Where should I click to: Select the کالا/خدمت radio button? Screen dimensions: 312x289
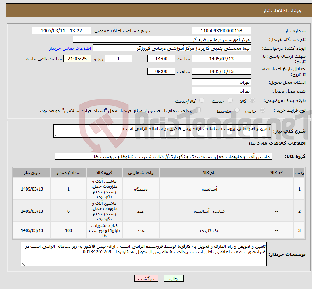[202, 100]
